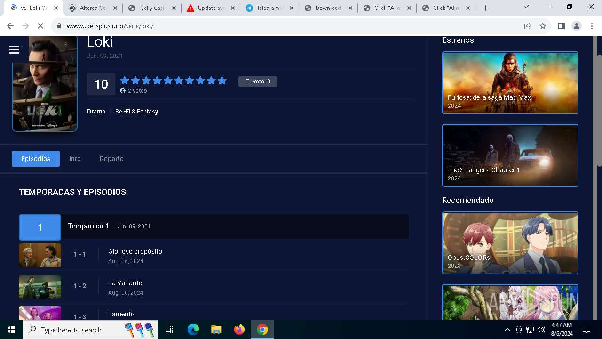The width and height of the screenshot is (602, 339).
Task: Click the taskbar search box
Action: [90, 330]
